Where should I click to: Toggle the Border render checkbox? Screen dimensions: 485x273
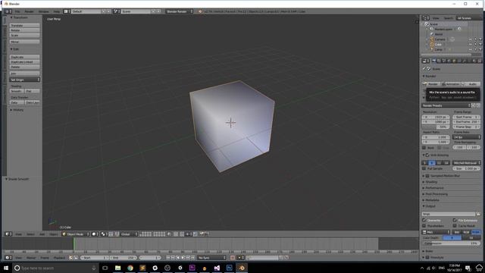(424, 148)
